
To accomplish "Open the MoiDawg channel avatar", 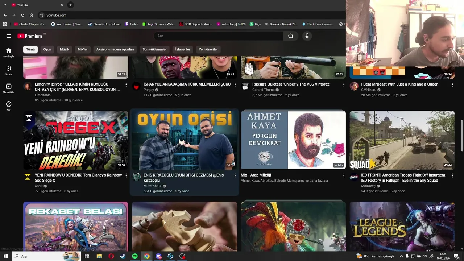I will coord(354,177).
